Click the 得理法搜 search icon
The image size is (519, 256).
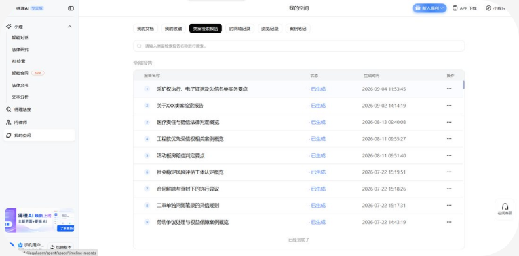click(9, 109)
